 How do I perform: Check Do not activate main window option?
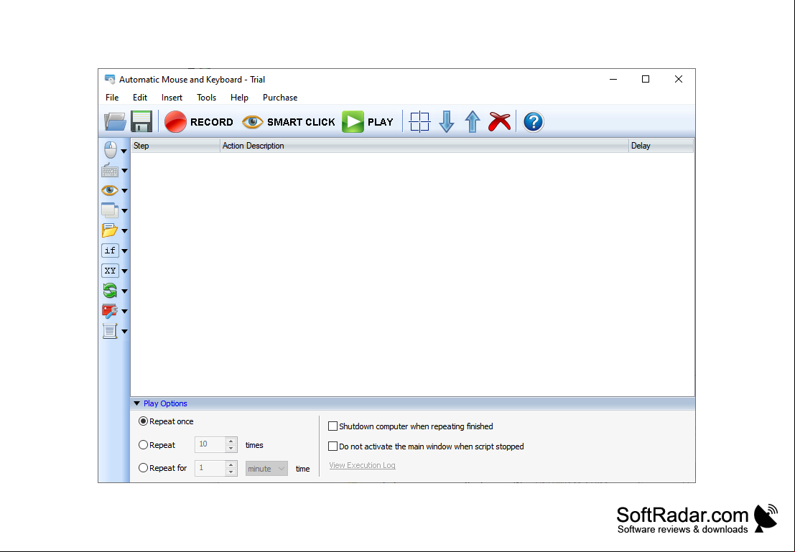point(333,446)
